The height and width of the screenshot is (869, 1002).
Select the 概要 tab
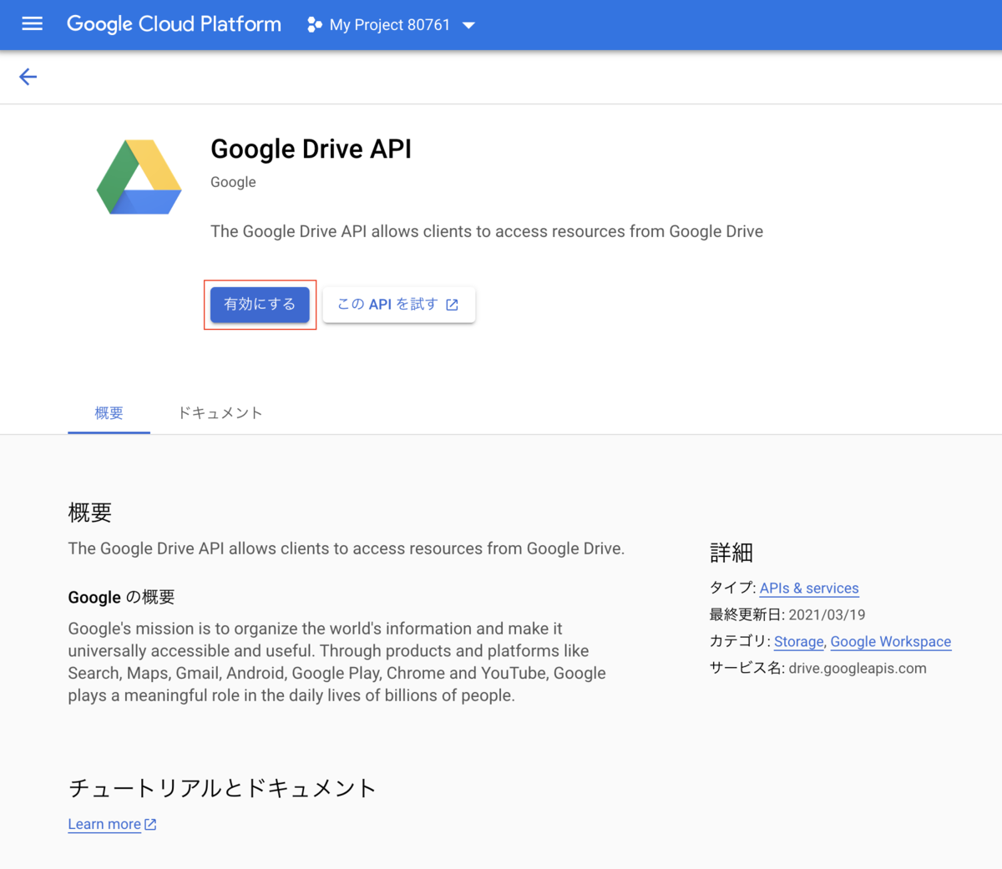point(108,412)
